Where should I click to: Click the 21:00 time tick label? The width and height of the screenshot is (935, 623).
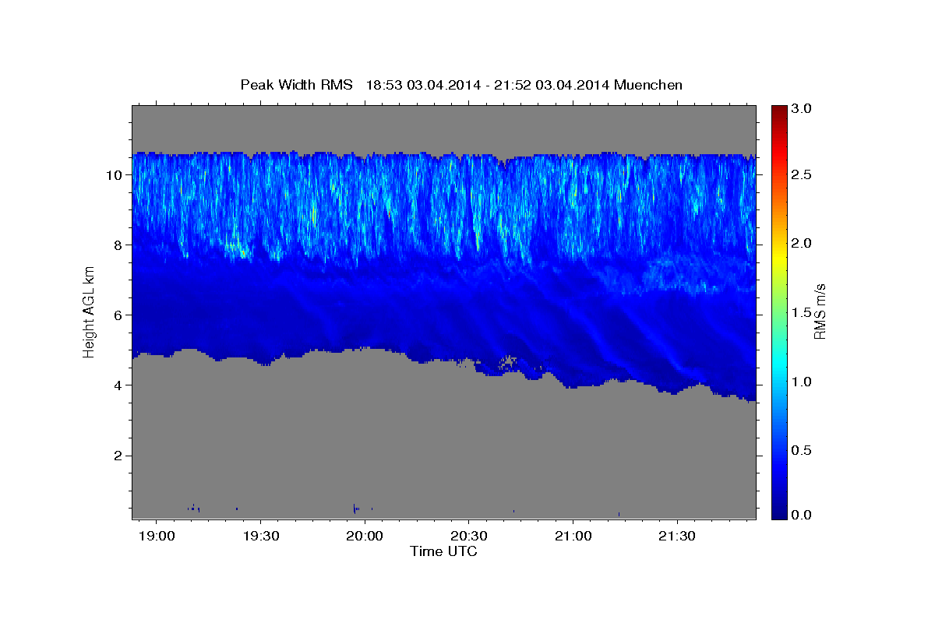573,536
